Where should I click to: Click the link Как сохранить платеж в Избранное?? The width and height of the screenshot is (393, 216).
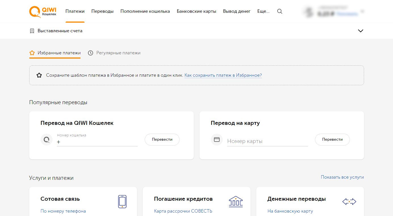click(x=223, y=75)
